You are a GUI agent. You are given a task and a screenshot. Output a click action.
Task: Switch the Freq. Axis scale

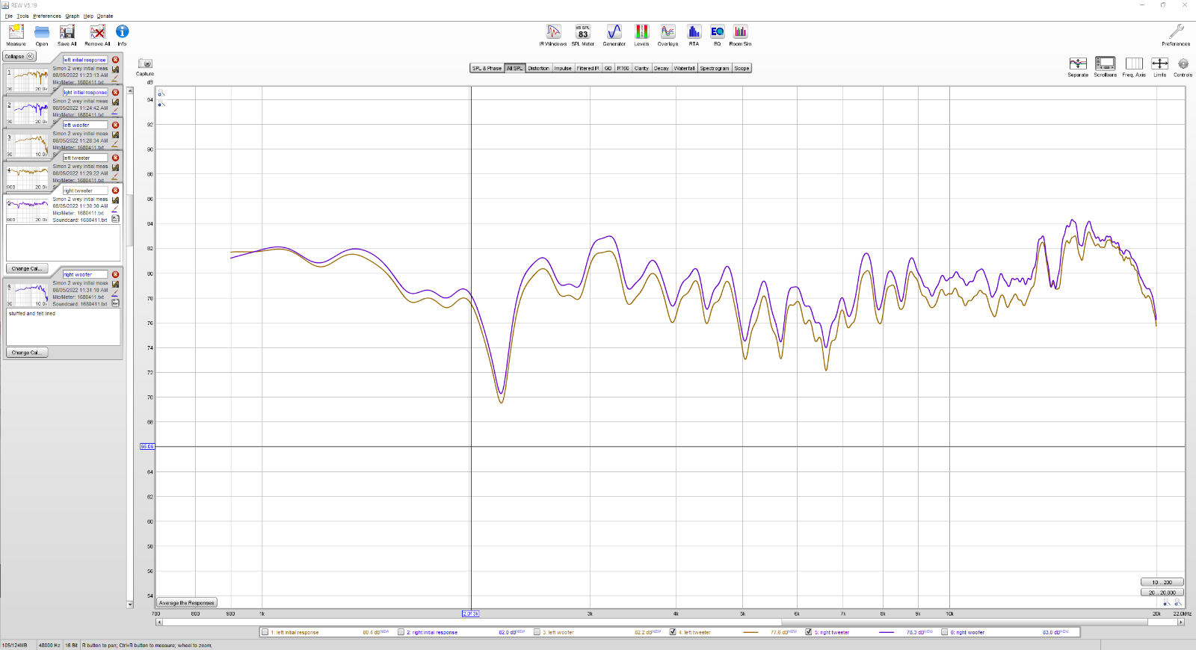1134,66
